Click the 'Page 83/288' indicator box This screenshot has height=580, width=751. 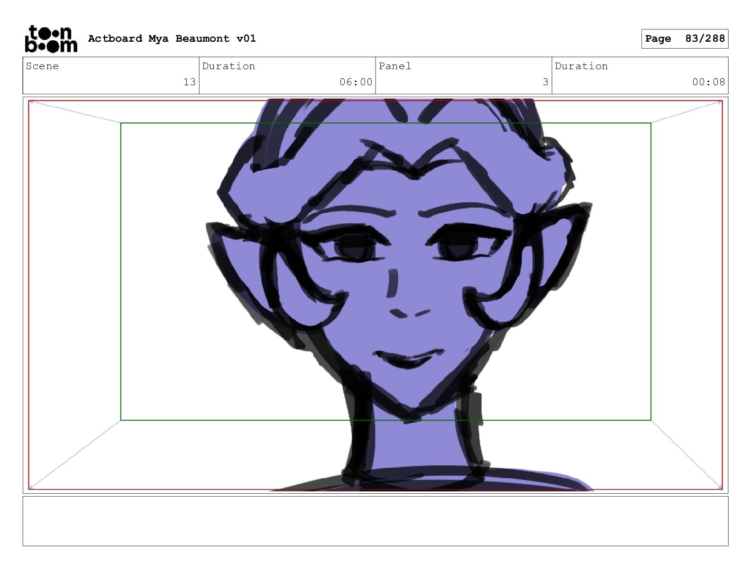tap(685, 39)
